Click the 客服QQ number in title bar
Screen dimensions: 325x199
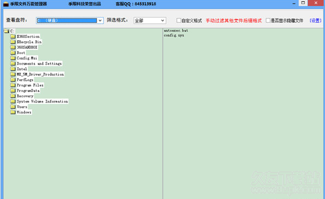(136, 4)
